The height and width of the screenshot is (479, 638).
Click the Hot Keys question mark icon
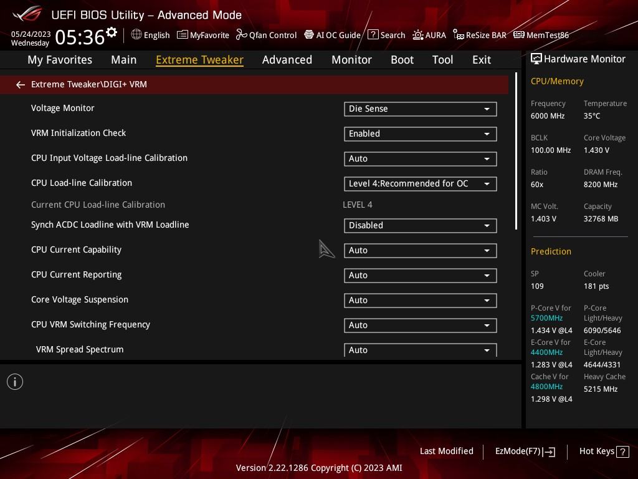(x=622, y=452)
